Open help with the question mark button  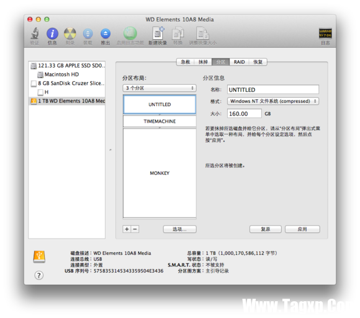click(x=39, y=275)
